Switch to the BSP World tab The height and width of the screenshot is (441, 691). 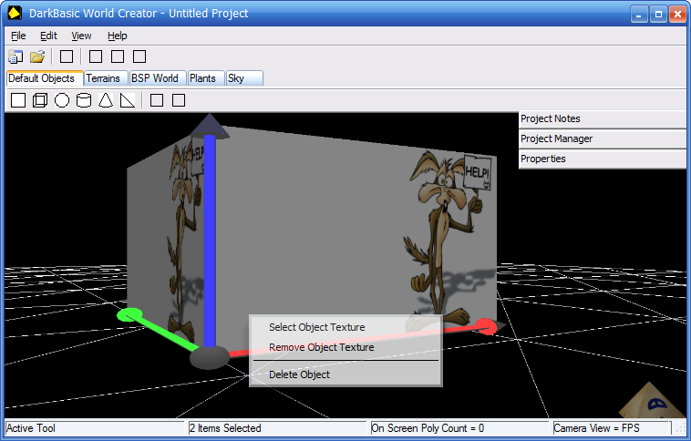pos(158,78)
